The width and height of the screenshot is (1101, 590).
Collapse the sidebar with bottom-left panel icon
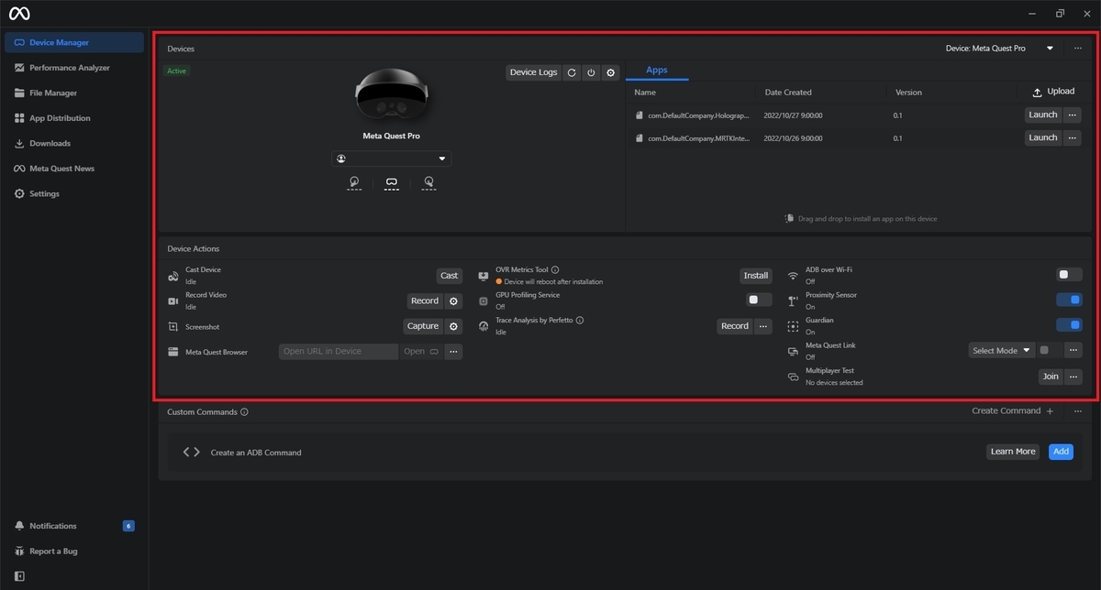[19, 576]
